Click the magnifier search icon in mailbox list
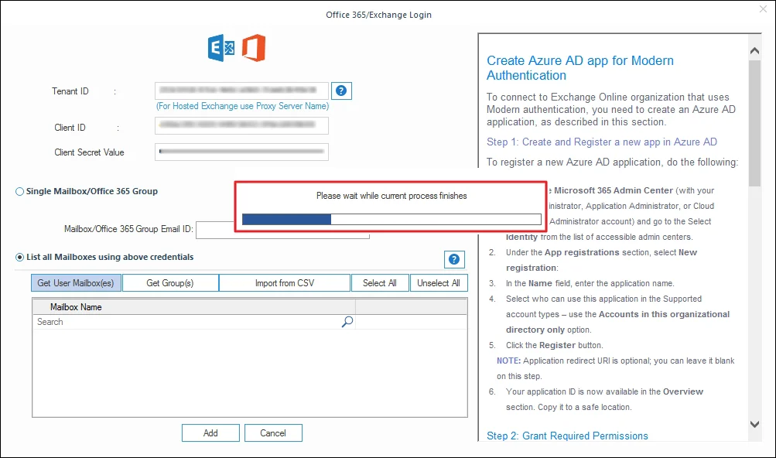 pos(347,322)
